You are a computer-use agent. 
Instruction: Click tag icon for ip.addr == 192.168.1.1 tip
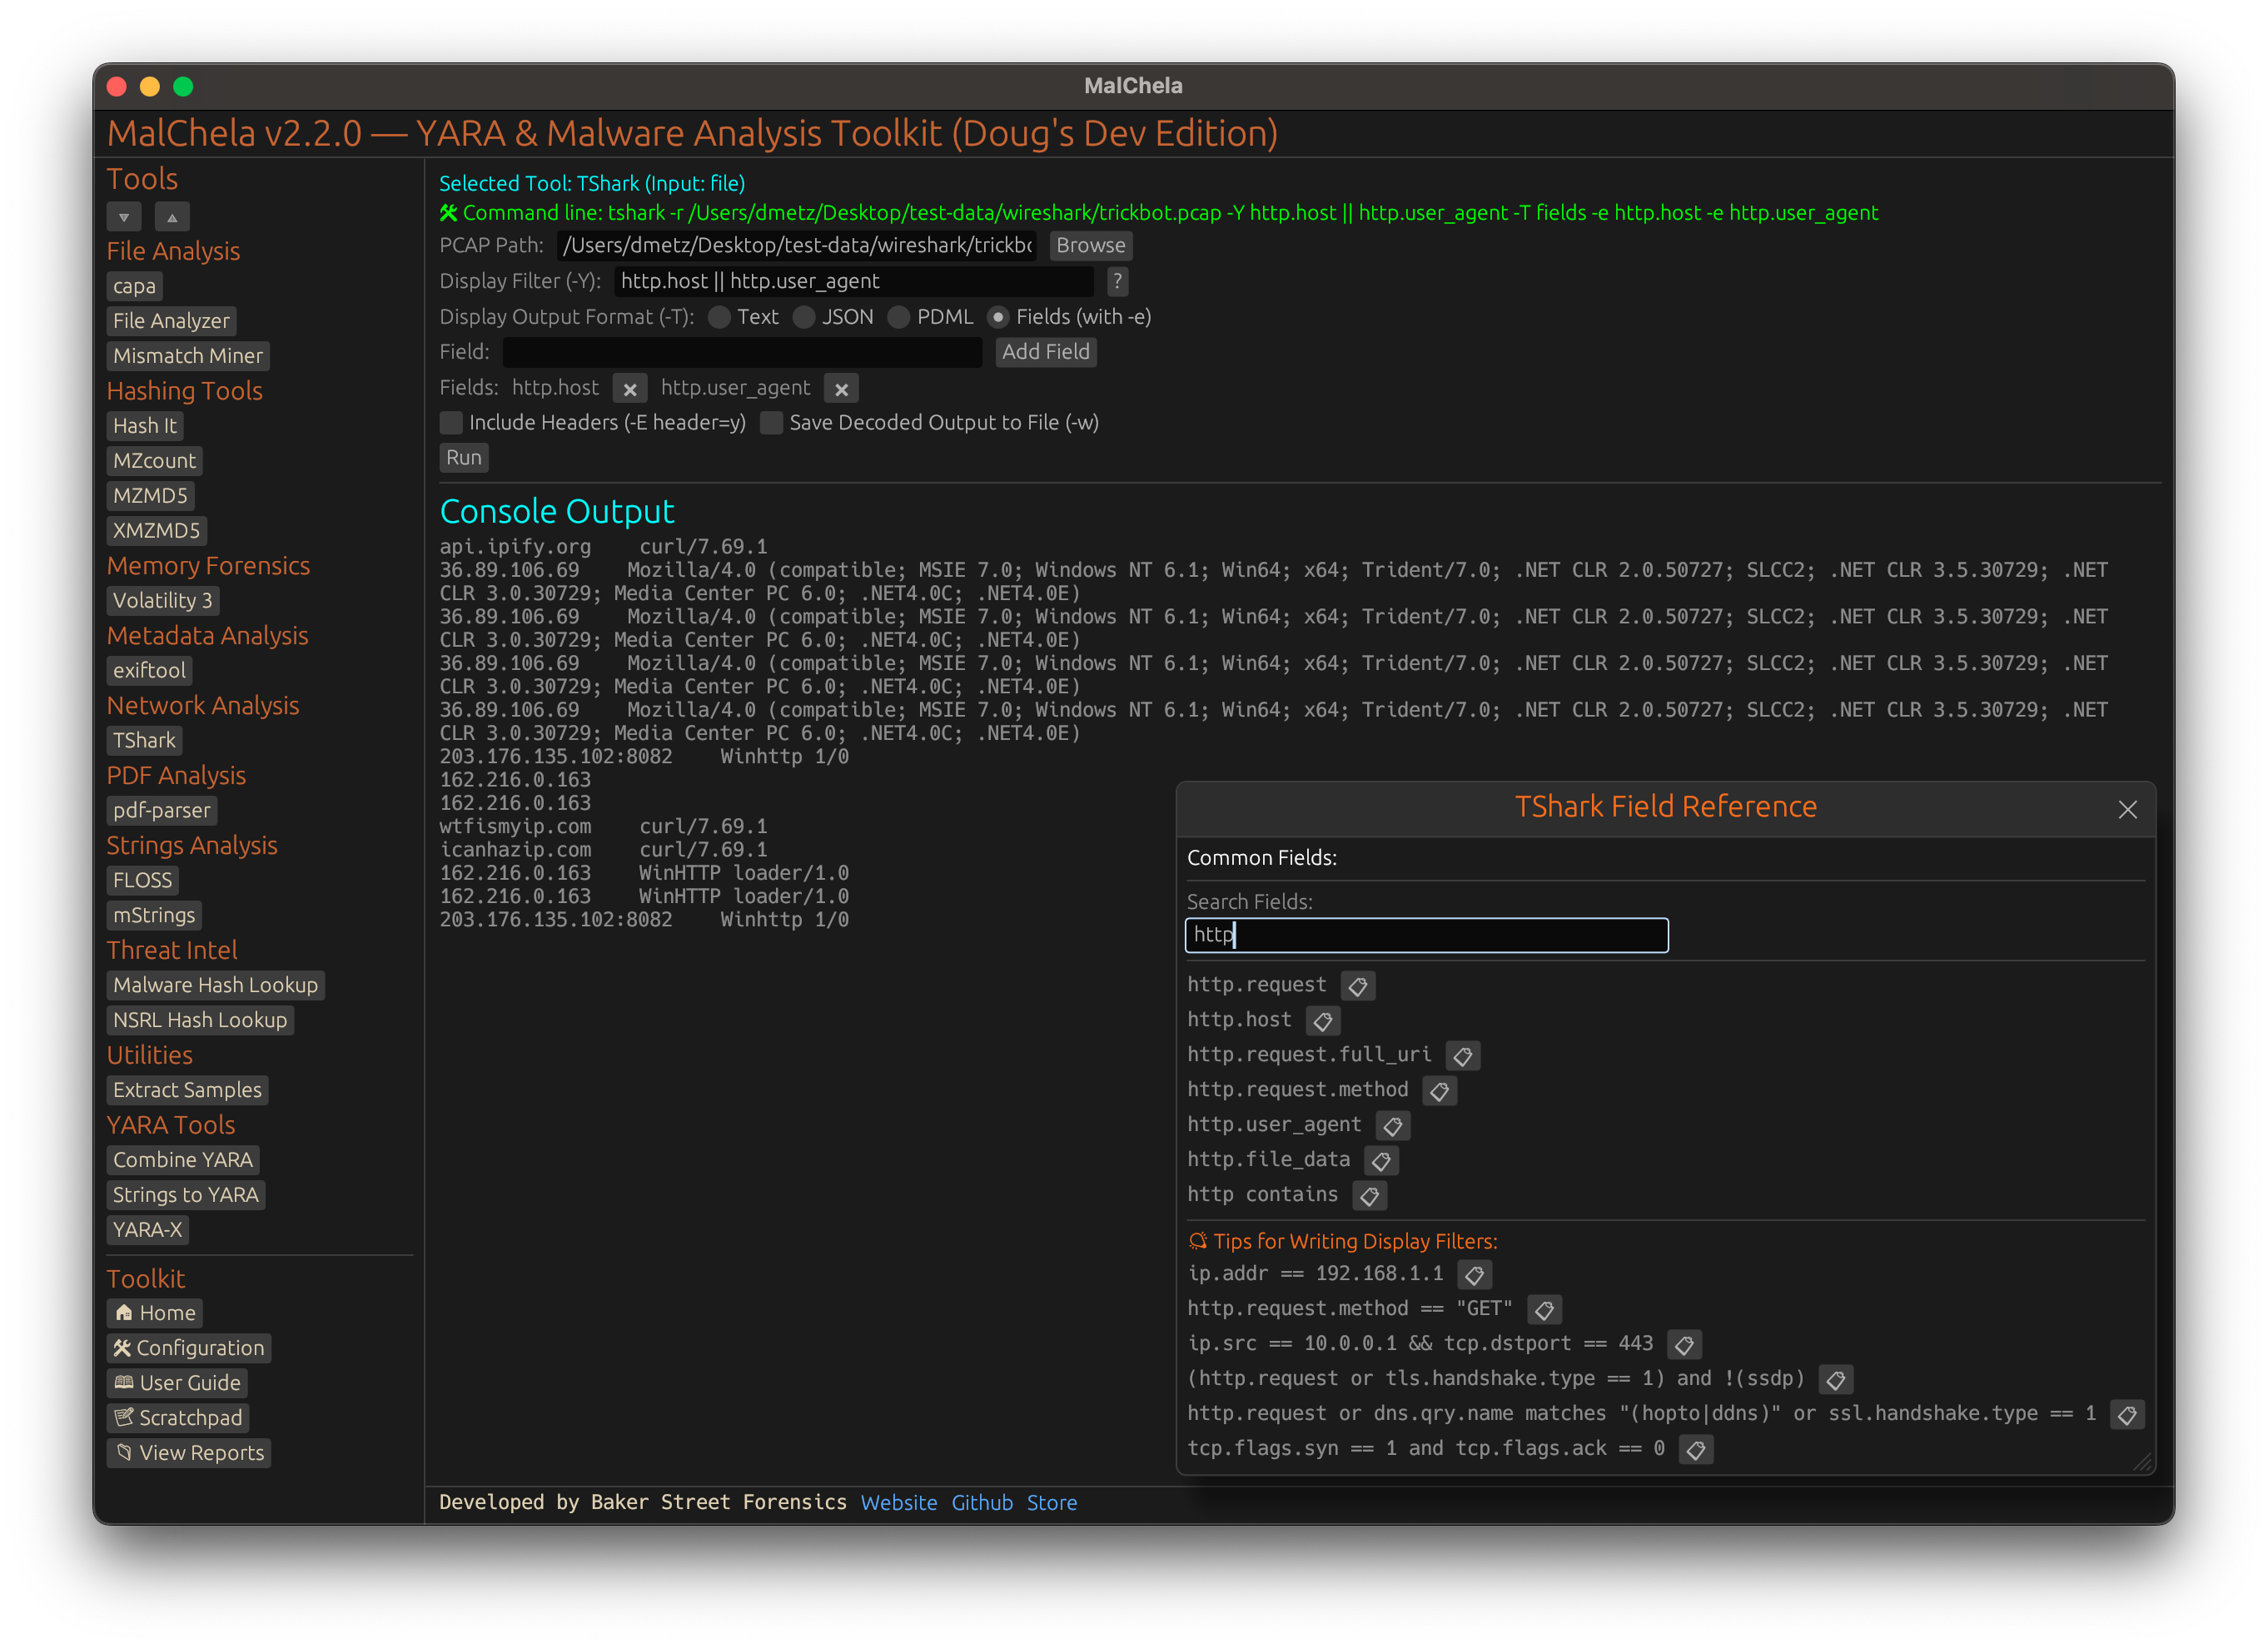pyautogui.click(x=1474, y=1274)
